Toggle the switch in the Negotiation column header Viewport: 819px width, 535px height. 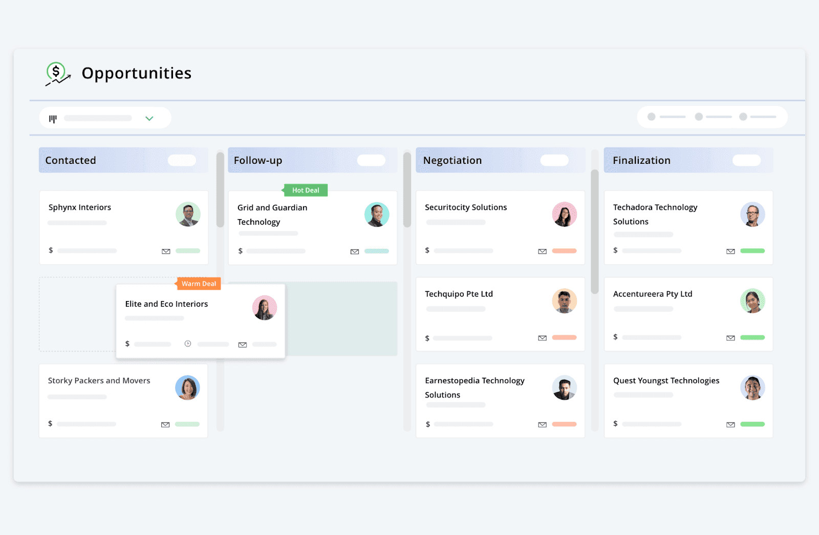[554, 160]
